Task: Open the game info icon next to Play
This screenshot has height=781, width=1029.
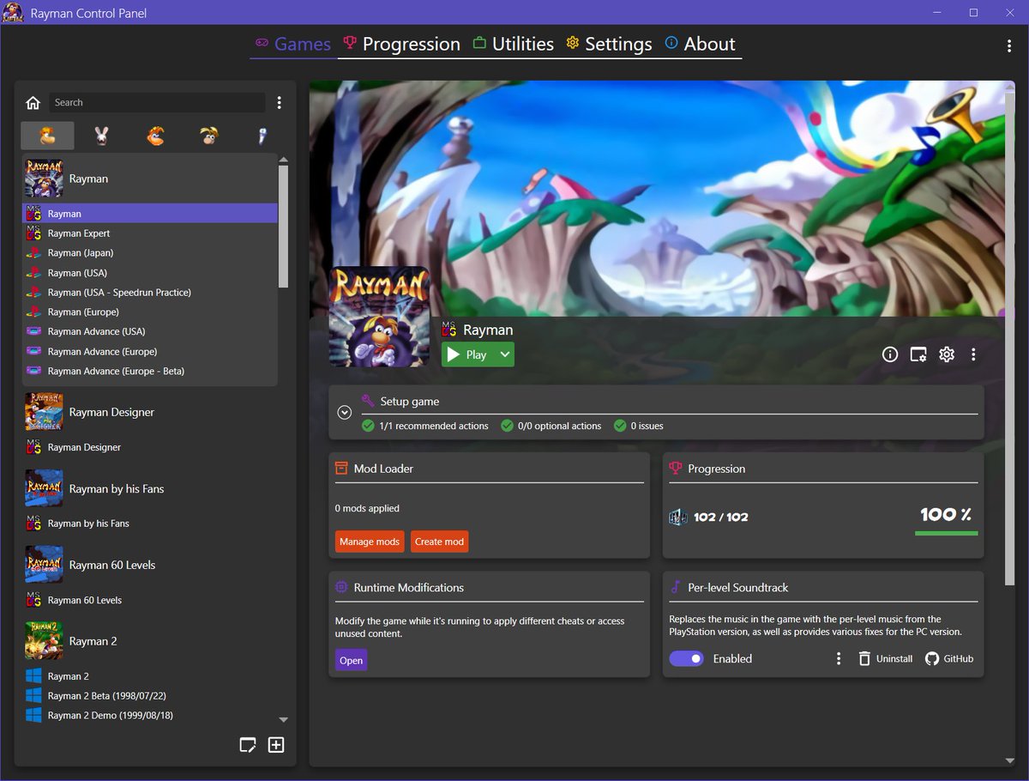Action: pos(890,354)
